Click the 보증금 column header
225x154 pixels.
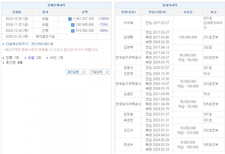[x=188, y=12]
